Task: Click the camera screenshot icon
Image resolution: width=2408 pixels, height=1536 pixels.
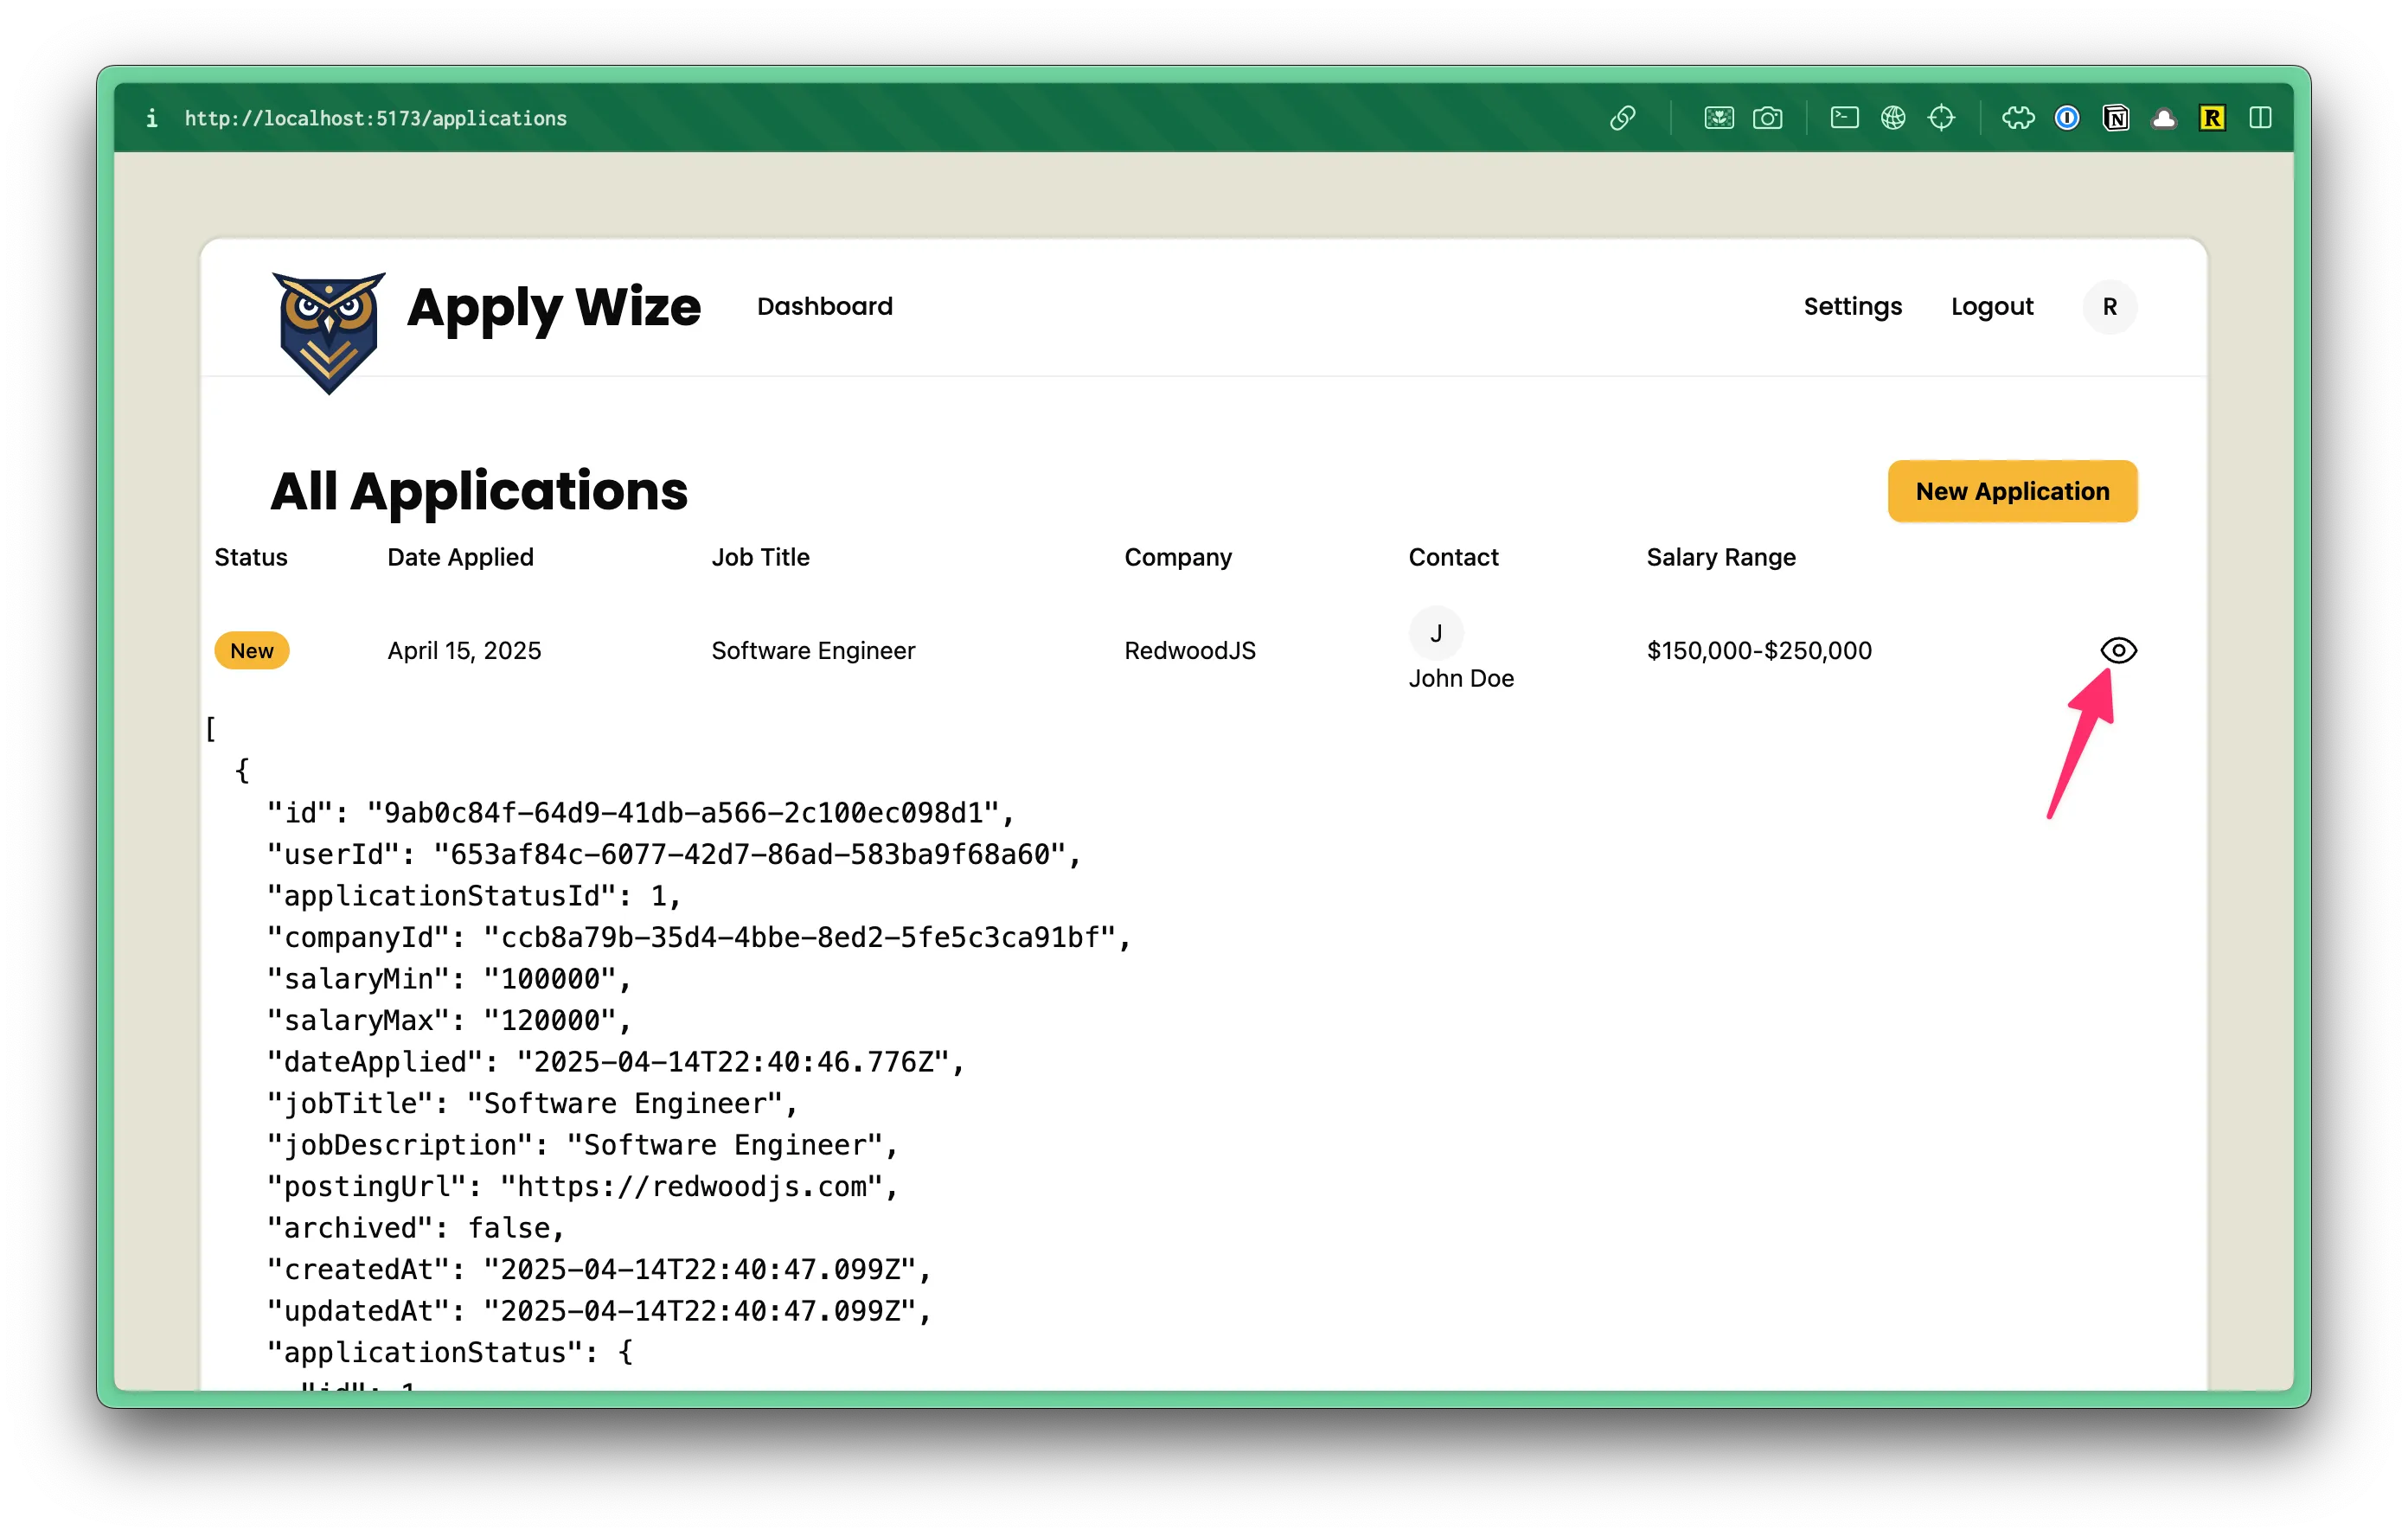Action: (x=1767, y=118)
